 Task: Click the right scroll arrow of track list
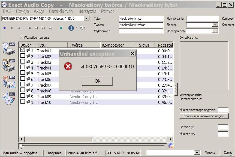170,139
